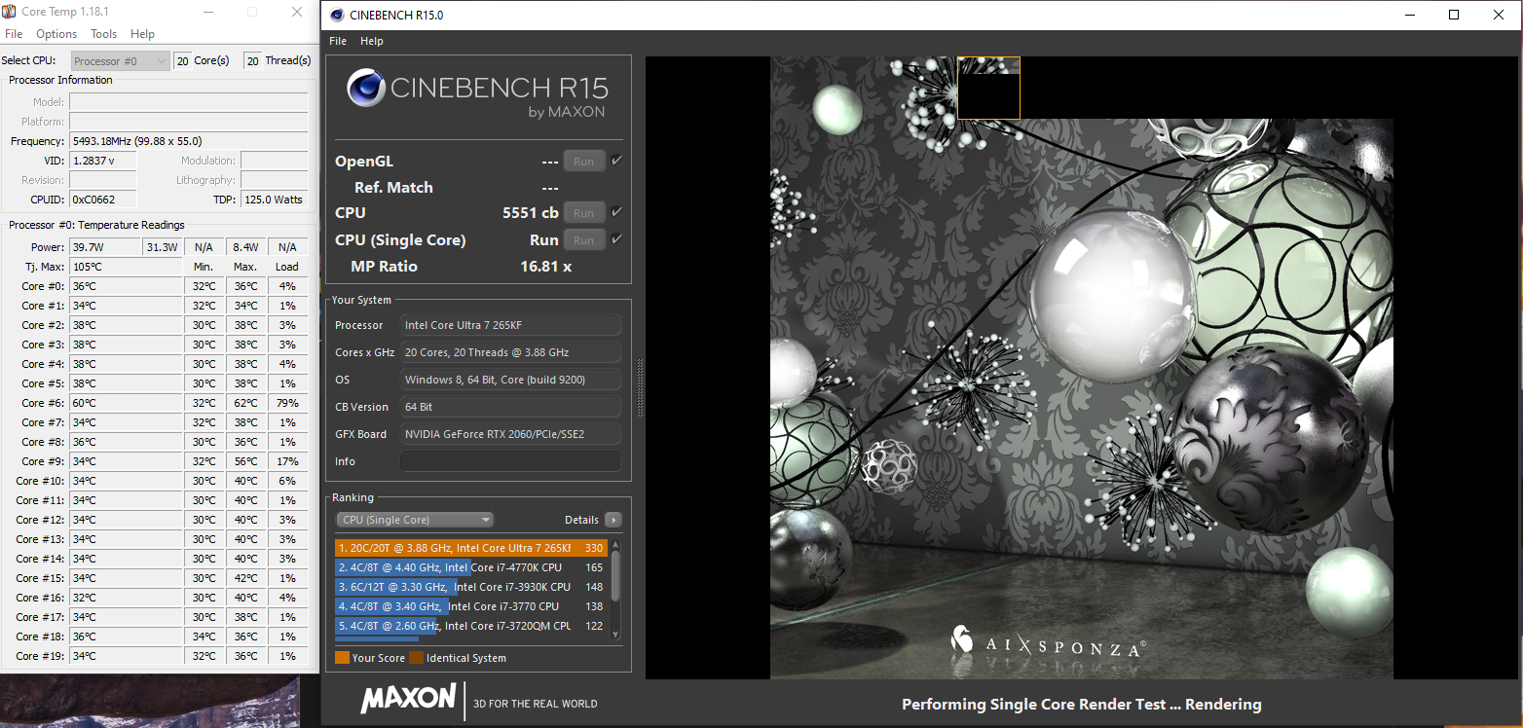Click the Run button for CPU (Single Core)
This screenshot has height=728, width=1523.
pos(583,240)
